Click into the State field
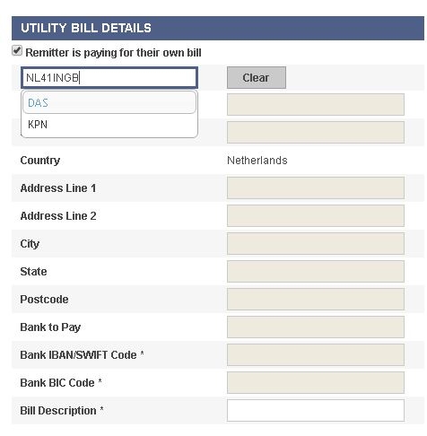This screenshot has height=436, width=427. point(316,271)
